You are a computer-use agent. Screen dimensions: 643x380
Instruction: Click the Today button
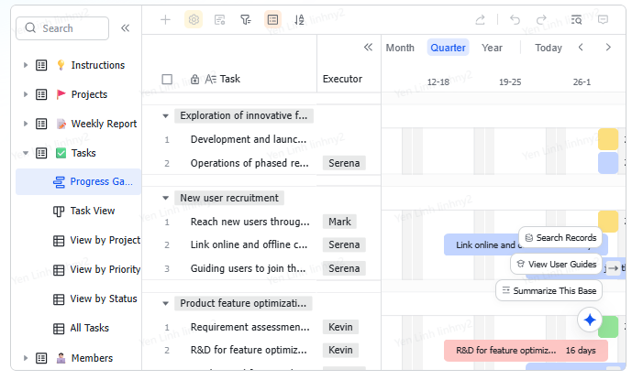549,48
